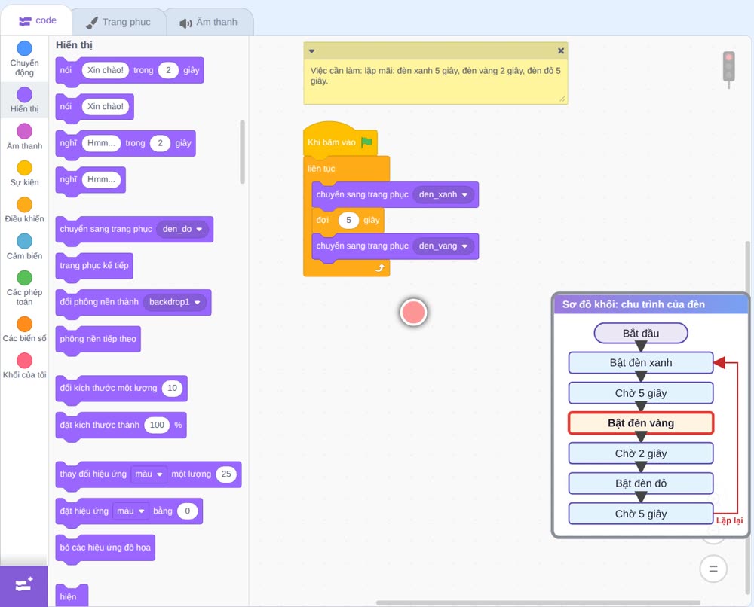Screen dimensions: 754x607
Task: Click the trang phục kế tiếp block
Action: click(x=94, y=266)
